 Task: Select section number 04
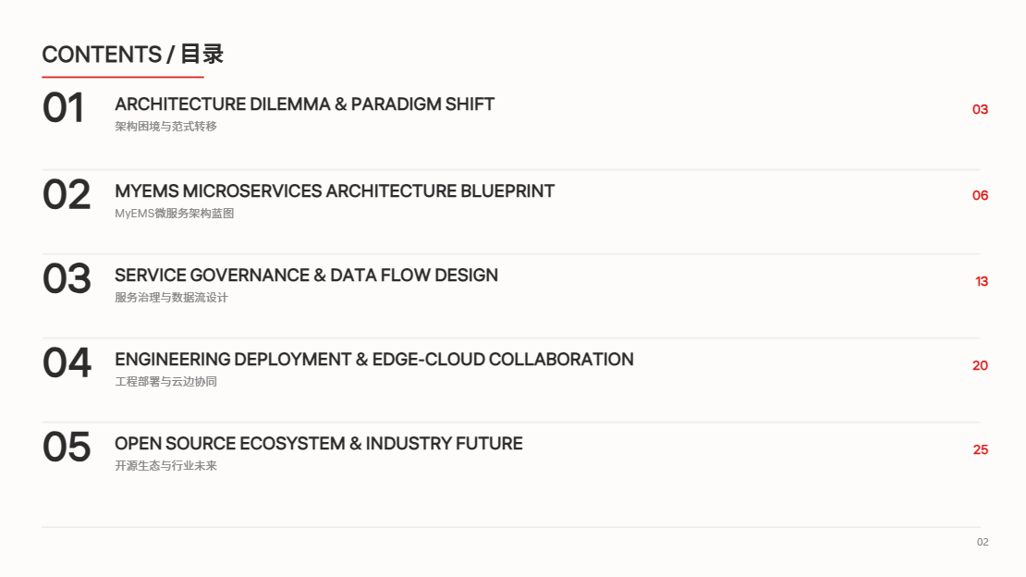pos(66,363)
